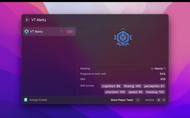Click Show Player Tasks

click(122, 100)
